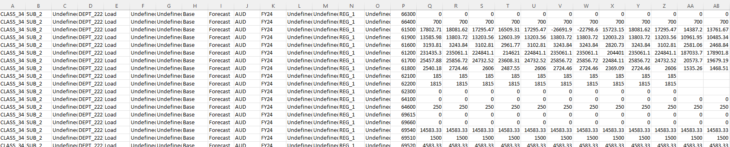Select first CLASS_34 cell in column A
The width and height of the screenshot is (730, 147).
pyautogui.click(x=13, y=14)
